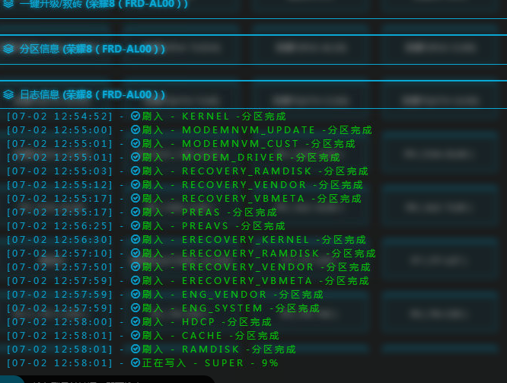Select the ERECOVERY_KERNEL -分区完成 log text
Image resolution: width=507 pixels, height=383 pixels.
click(x=274, y=240)
